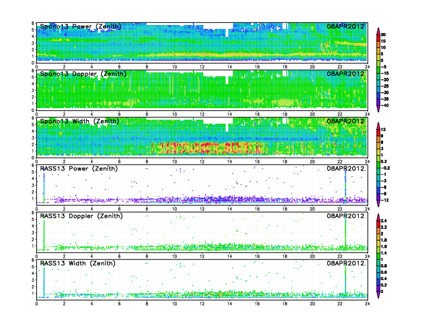Image resolution: width=422 pixels, height=326 pixels.
Task: Click hour tick 12 below Spano13 Power panel
Action: pyautogui.click(x=202, y=67)
